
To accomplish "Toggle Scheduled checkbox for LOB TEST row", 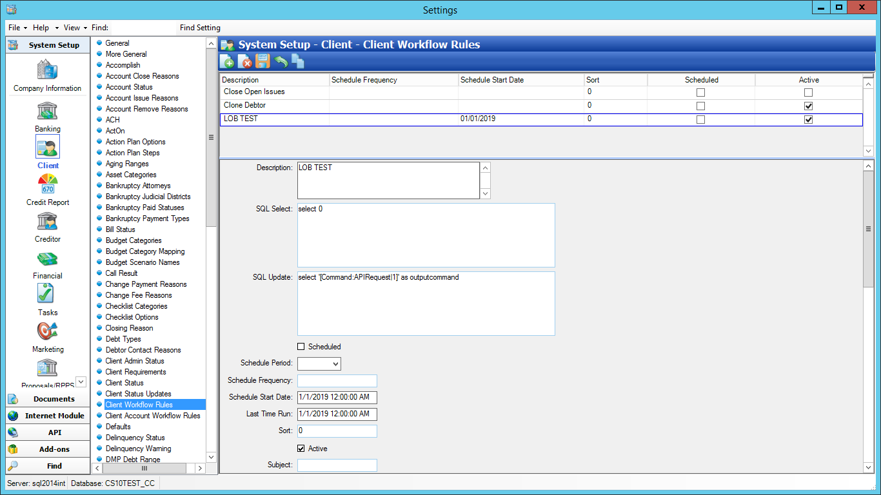I will 701,120.
